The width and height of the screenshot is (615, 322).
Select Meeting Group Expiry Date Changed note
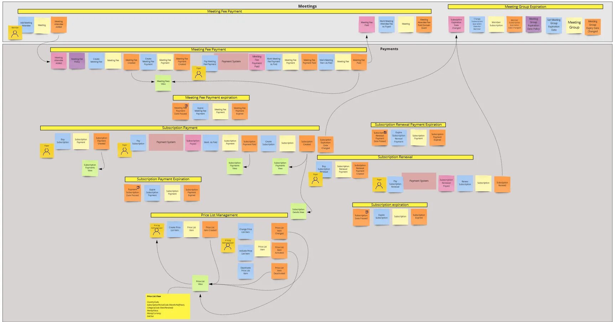pyautogui.click(x=593, y=27)
